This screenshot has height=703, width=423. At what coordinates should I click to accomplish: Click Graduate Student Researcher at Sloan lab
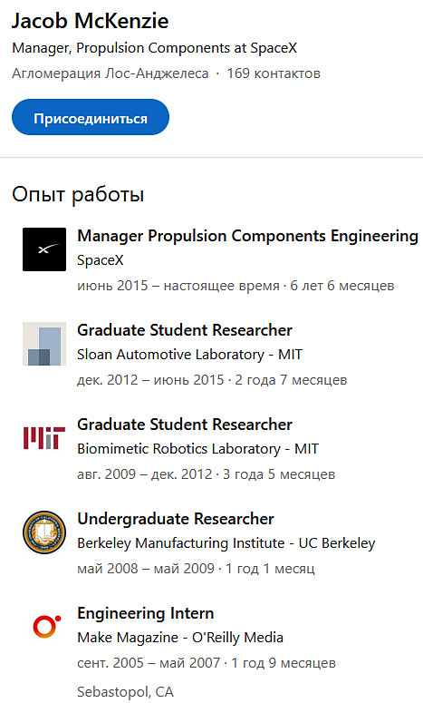coord(185,330)
